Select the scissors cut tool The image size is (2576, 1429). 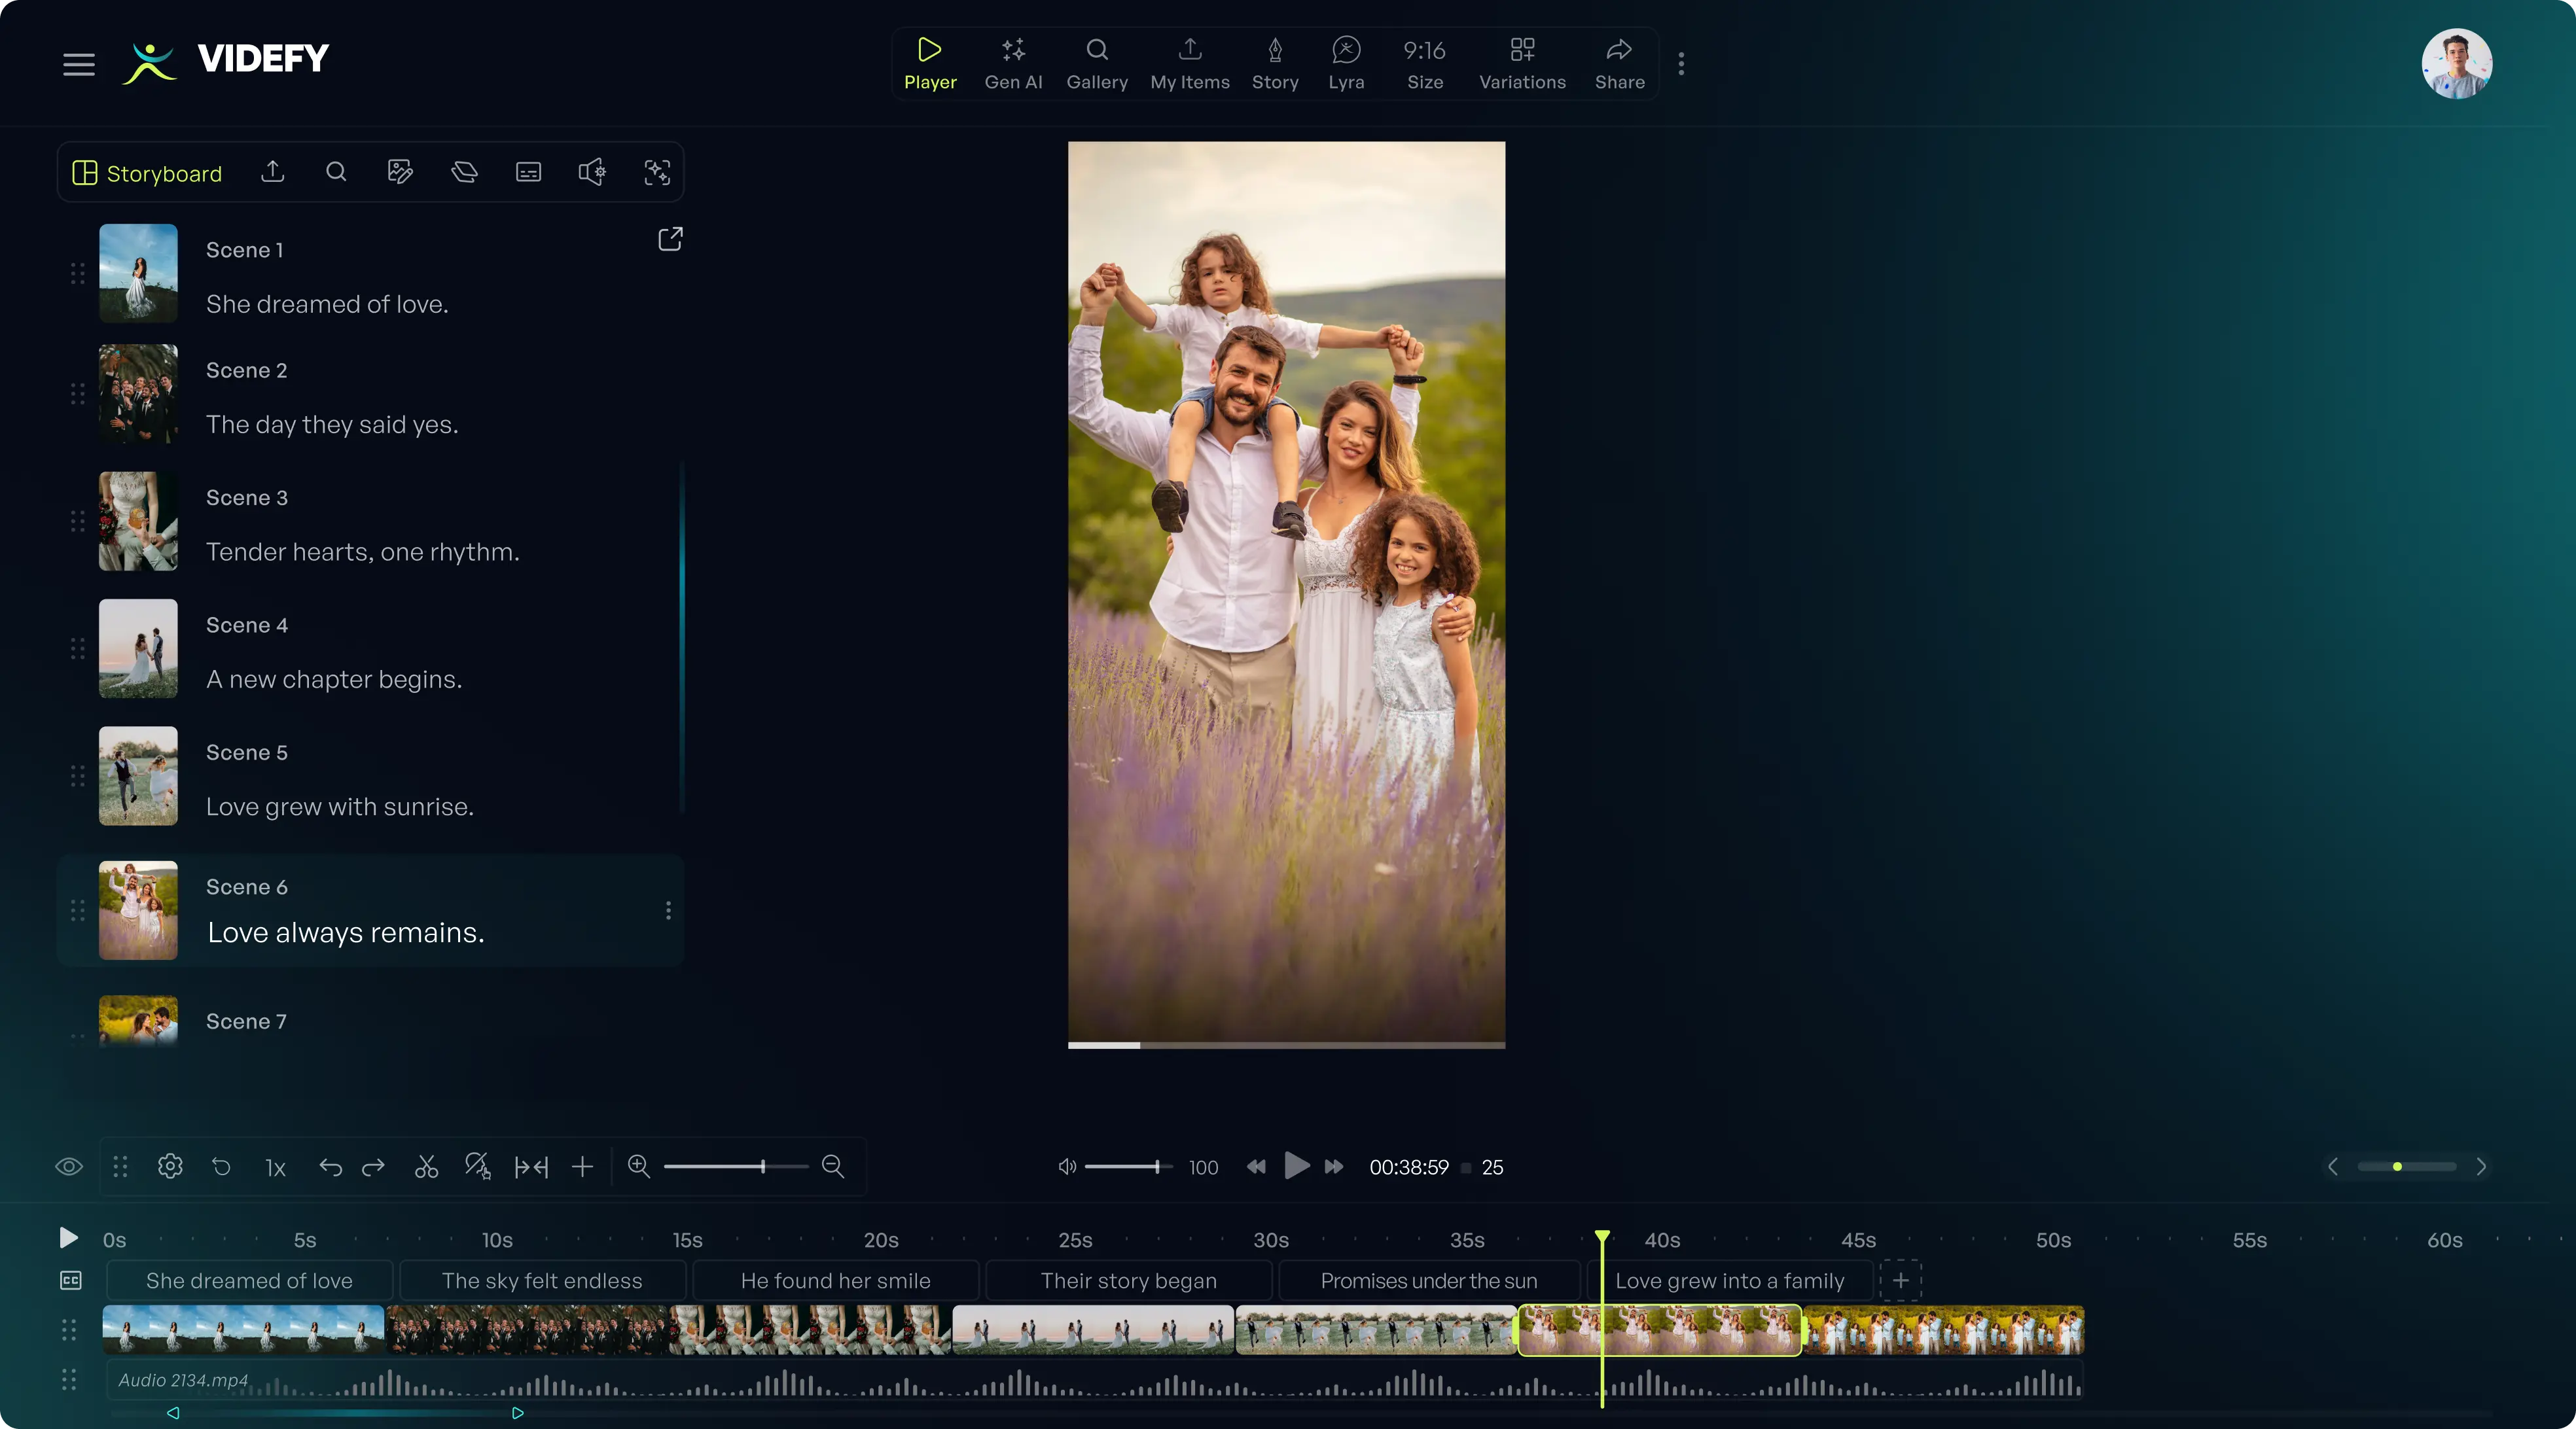click(x=426, y=1167)
